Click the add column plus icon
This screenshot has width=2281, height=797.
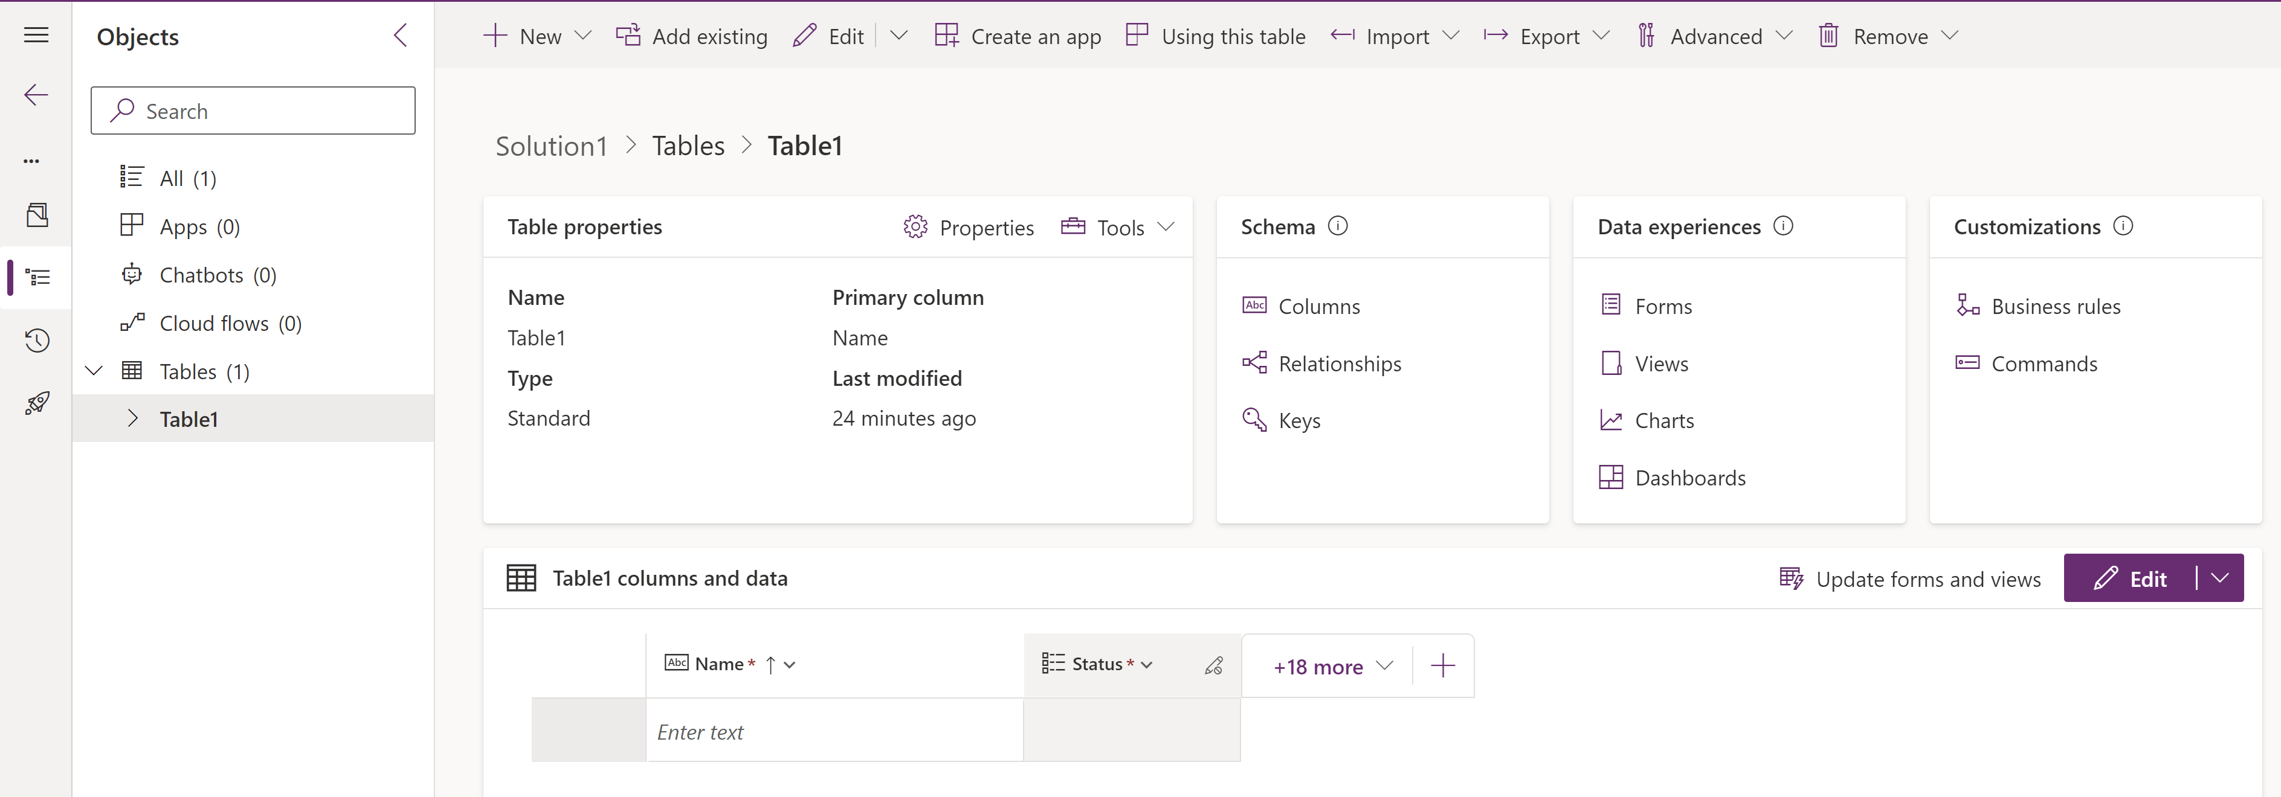coord(1442,666)
